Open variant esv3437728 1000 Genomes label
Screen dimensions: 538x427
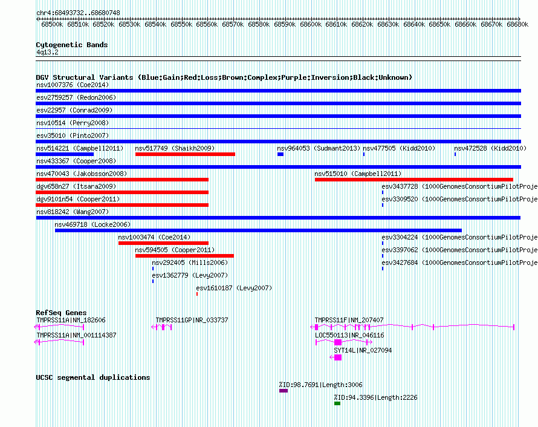pyautogui.click(x=460, y=186)
